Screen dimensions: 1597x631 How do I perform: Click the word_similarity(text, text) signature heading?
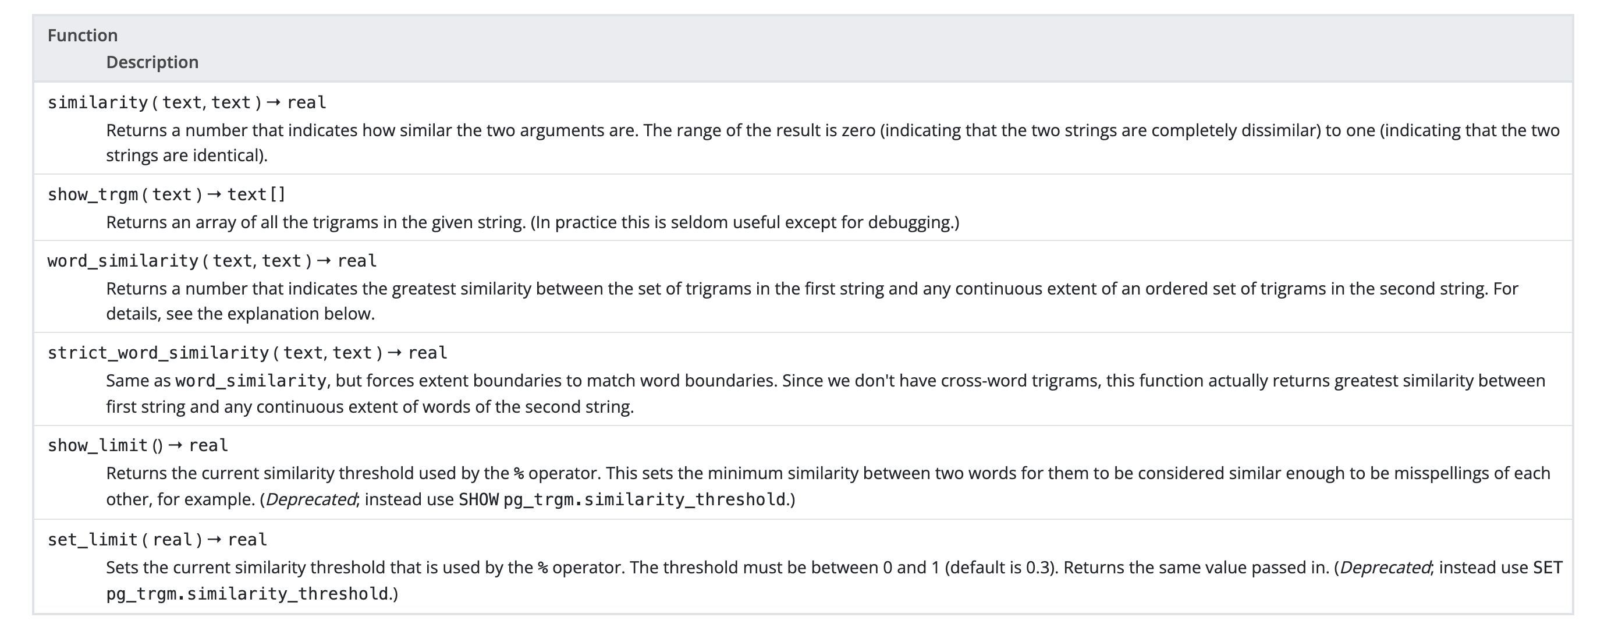(x=211, y=261)
